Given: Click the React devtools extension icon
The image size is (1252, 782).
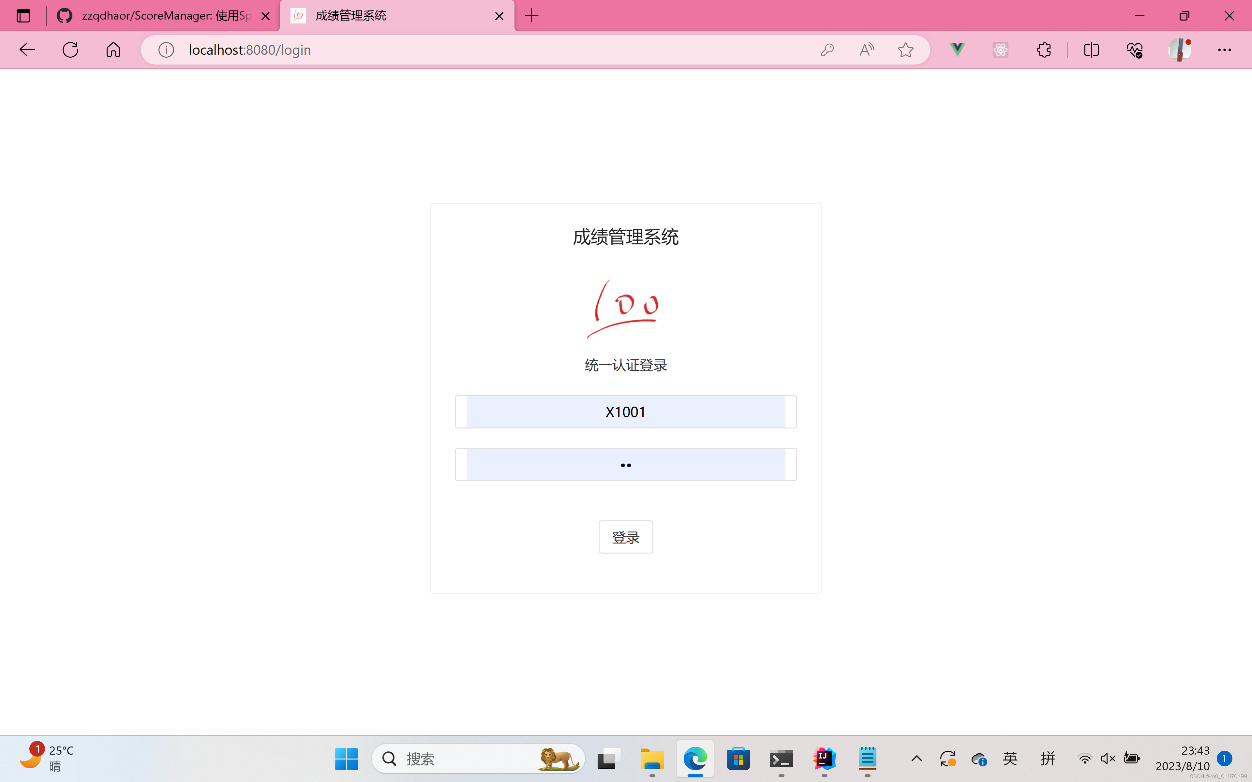Looking at the screenshot, I should [1000, 50].
